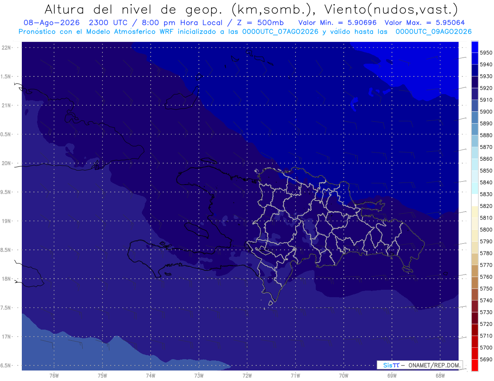Click the '5720' color scale value
The width and height of the screenshot is (494, 381).
(486, 324)
